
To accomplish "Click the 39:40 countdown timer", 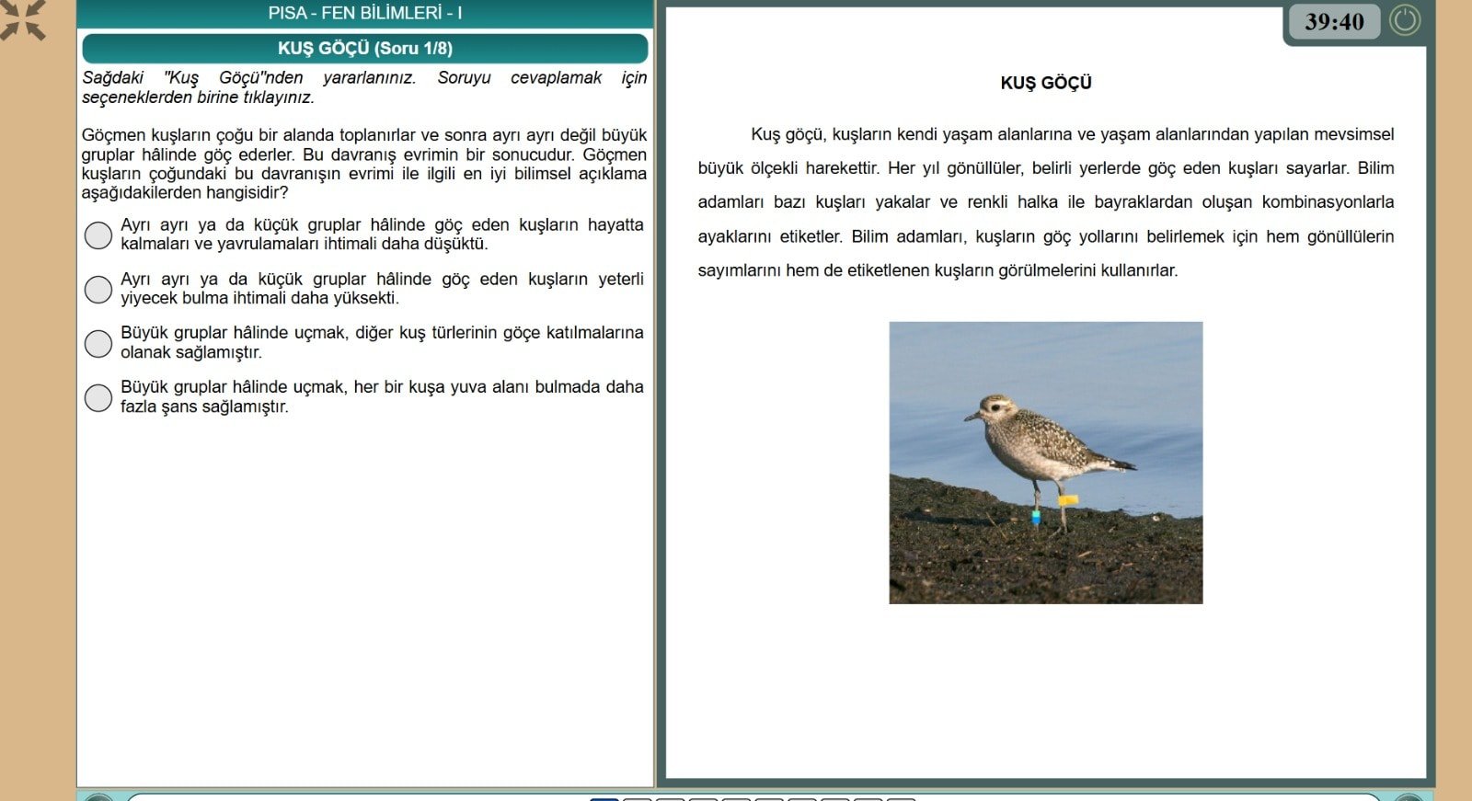I will (x=1334, y=21).
